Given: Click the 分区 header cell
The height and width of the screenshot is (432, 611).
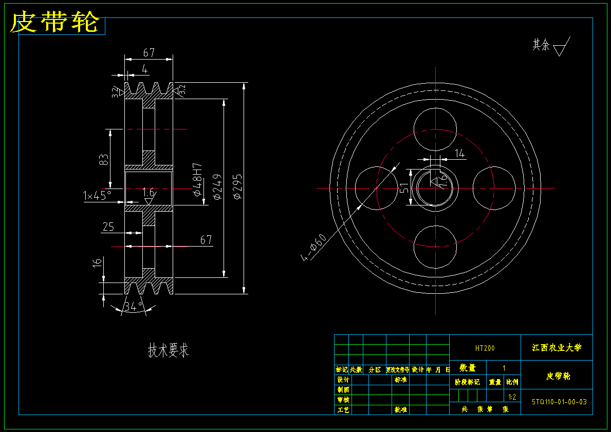Looking at the screenshot, I should pos(375,369).
